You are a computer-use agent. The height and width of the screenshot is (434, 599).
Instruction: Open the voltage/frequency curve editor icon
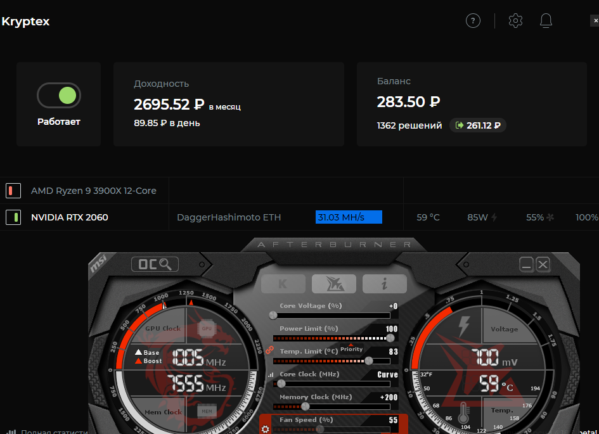[x=271, y=374]
